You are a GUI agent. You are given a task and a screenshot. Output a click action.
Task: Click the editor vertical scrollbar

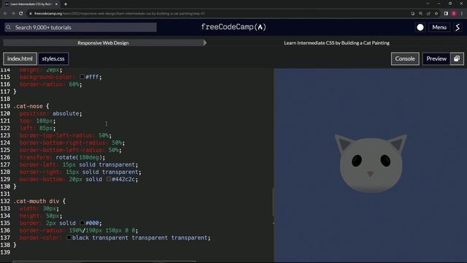click(x=273, y=202)
